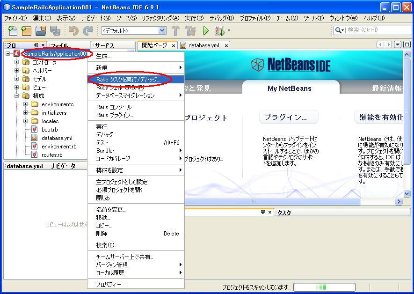Image resolution: width=414 pixels, height=294 pixels.
Task: Click the project scanning progress bar
Action: pos(325,287)
